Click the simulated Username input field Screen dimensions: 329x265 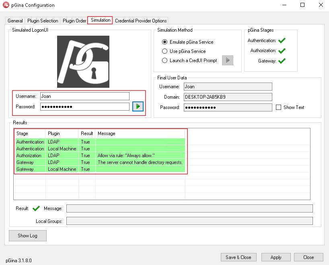point(84,96)
